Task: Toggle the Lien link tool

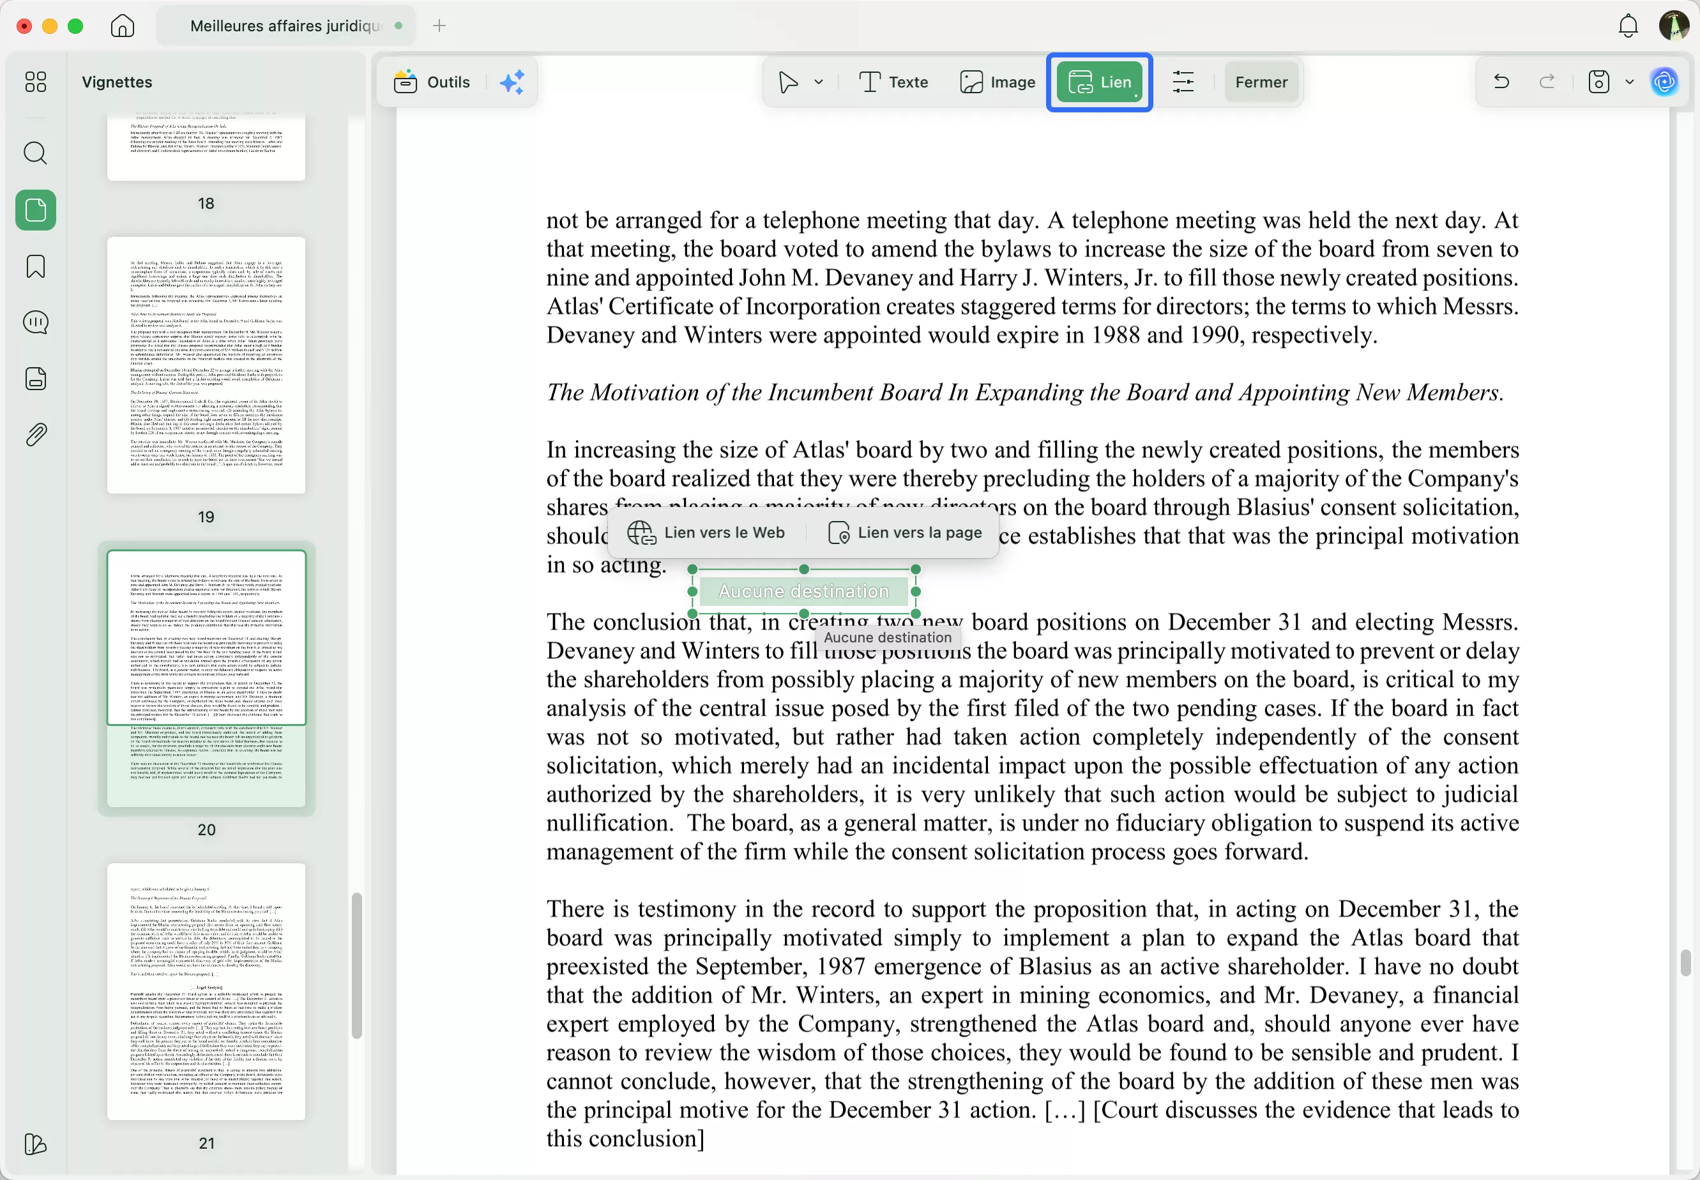Action: (1099, 82)
